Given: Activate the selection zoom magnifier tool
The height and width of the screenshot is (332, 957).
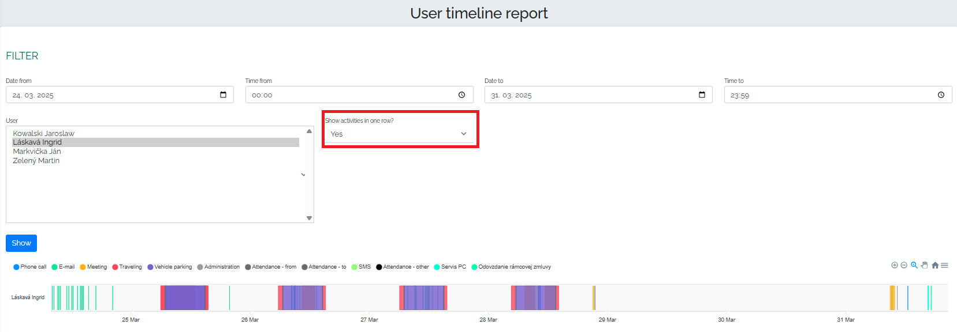Looking at the screenshot, I should [914, 265].
